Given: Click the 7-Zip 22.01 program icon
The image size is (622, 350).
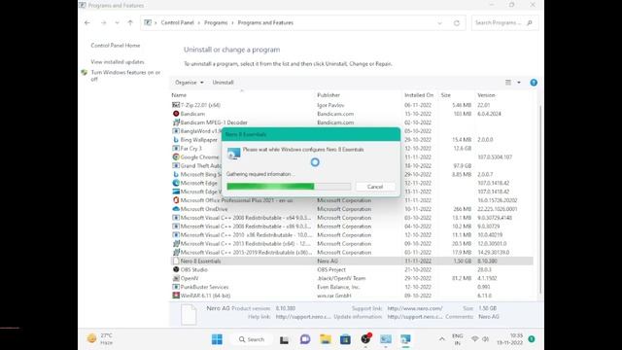Looking at the screenshot, I should 176,105.
